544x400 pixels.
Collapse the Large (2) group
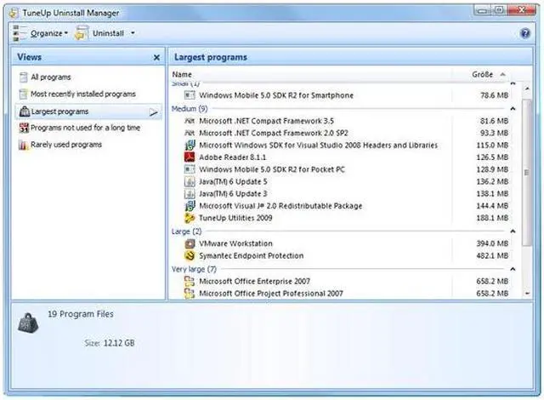coord(513,231)
